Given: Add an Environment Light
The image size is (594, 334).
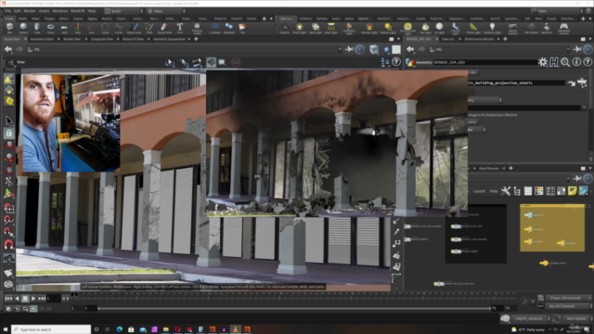Looking at the screenshot, I should (407, 28).
